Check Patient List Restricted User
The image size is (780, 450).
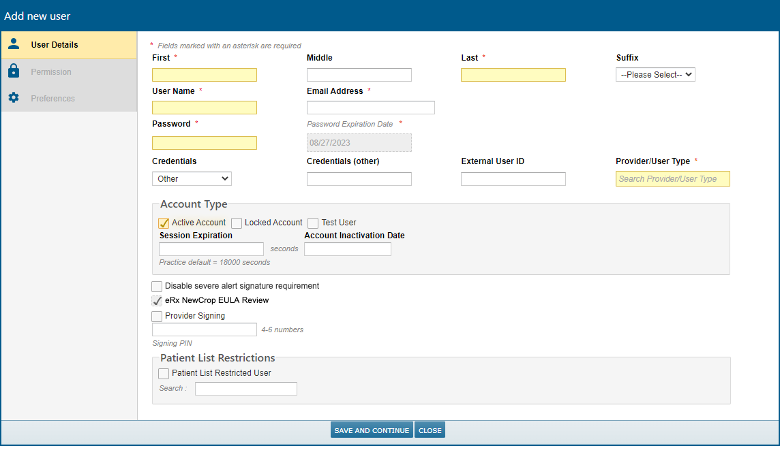coord(164,373)
